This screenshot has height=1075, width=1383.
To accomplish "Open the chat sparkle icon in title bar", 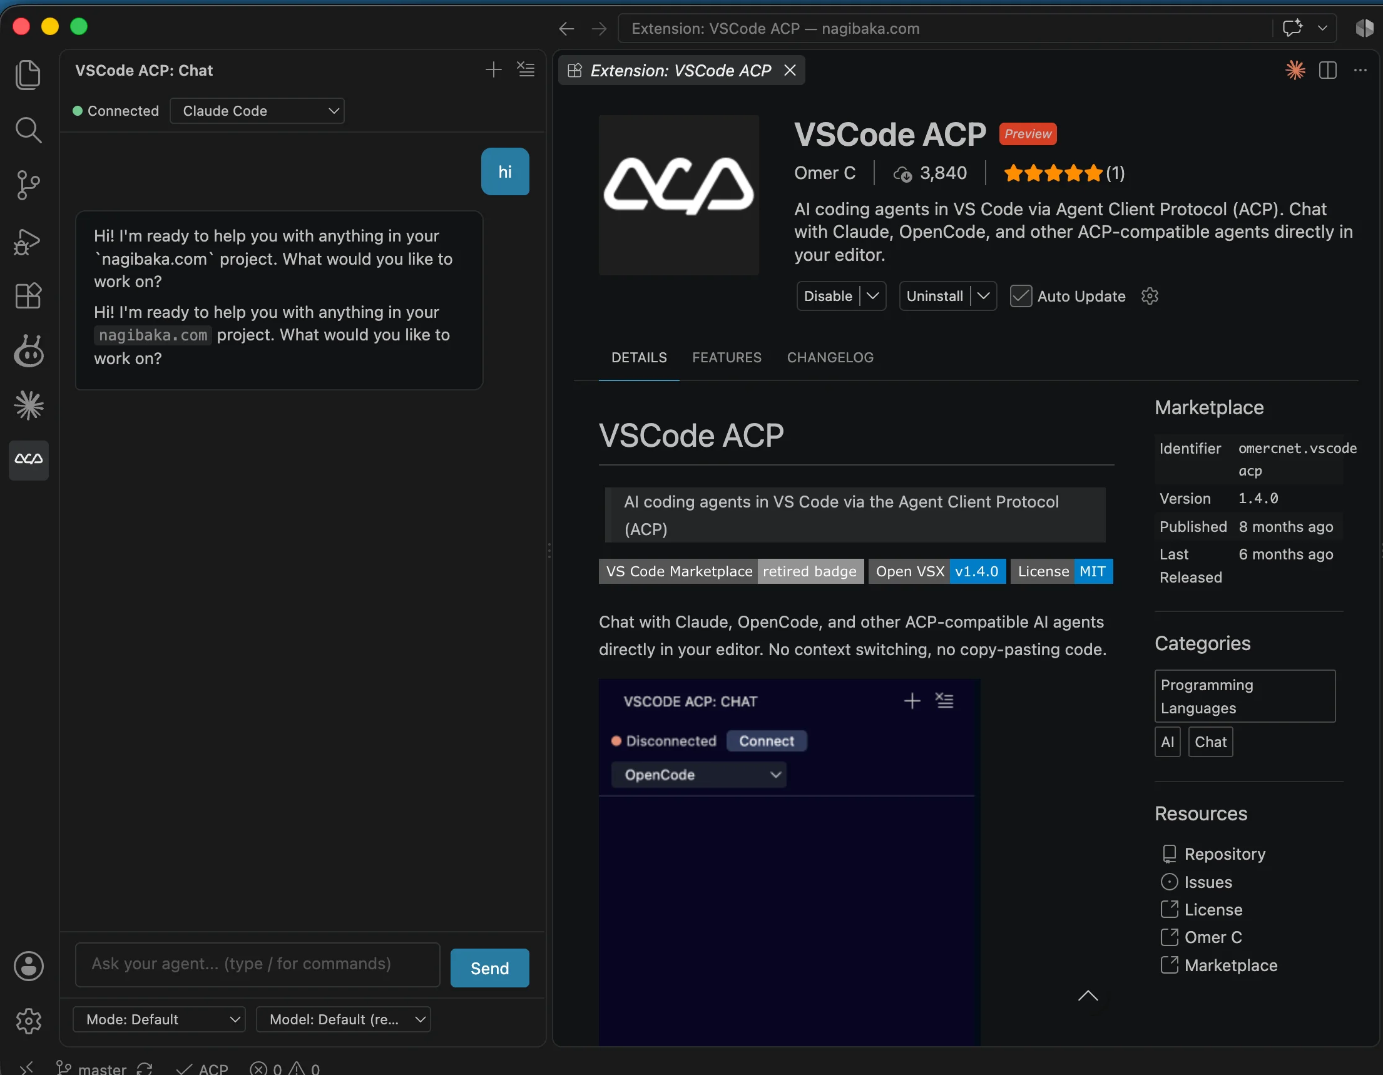I will tap(1292, 28).
